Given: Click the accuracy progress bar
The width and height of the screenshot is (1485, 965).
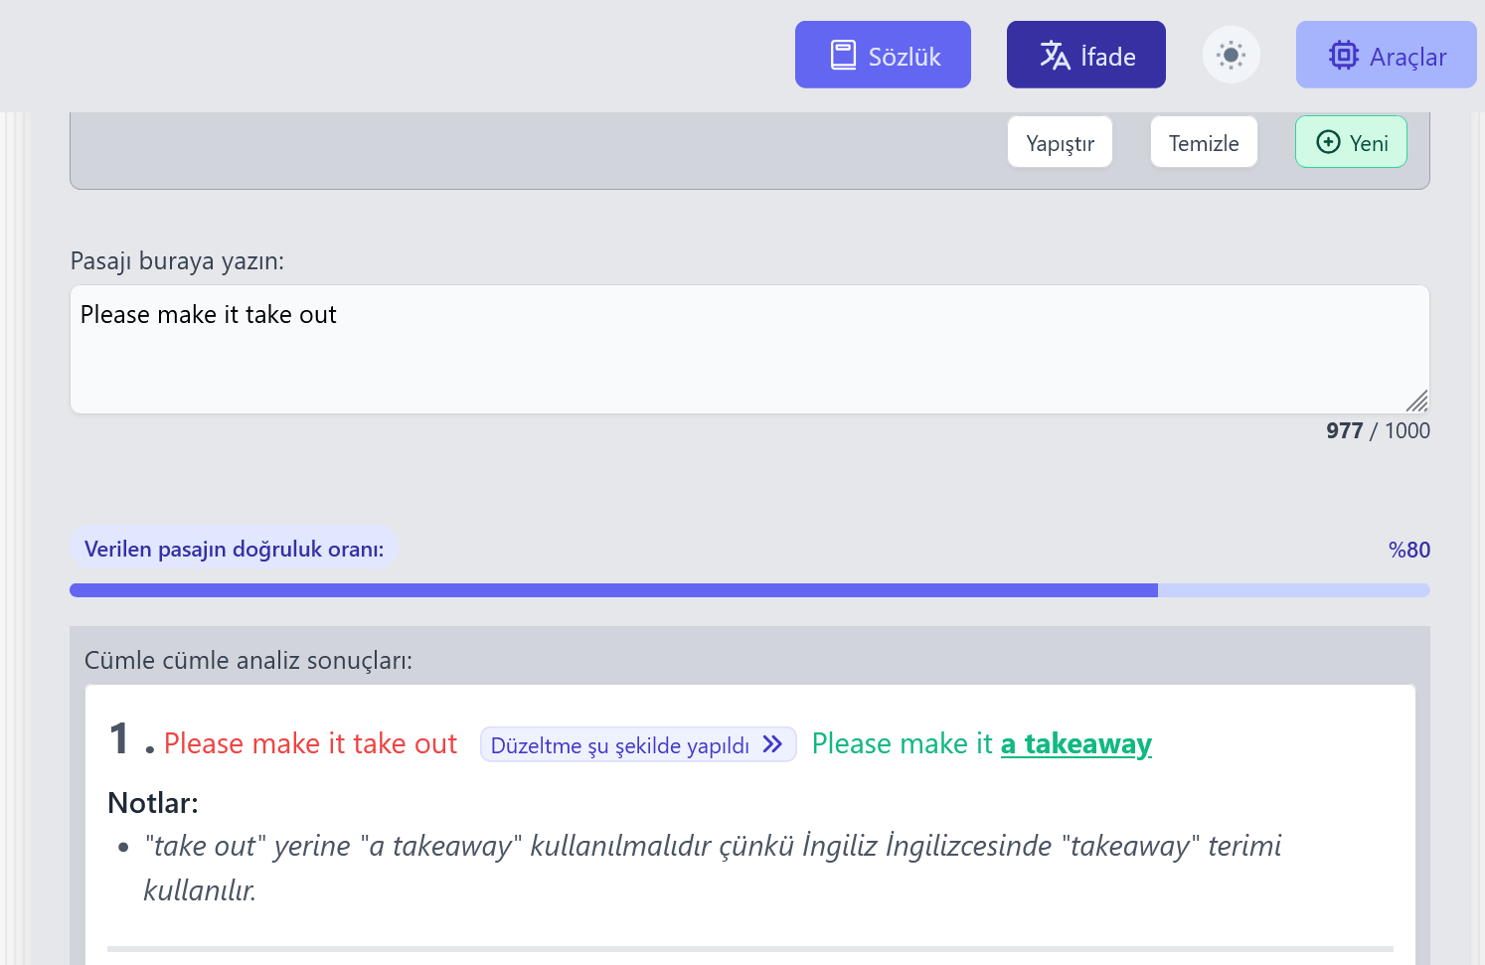Looking at the screenshot, I should coord(749,590).
